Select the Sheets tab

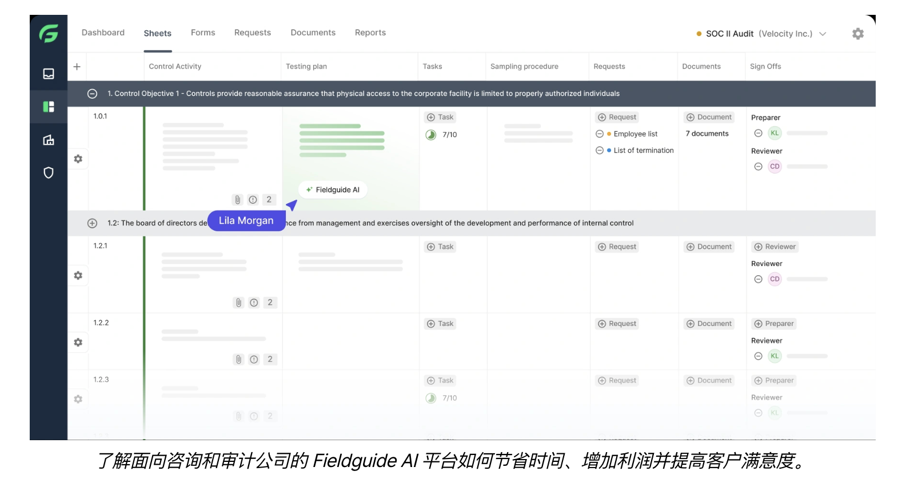tap(158, 33)
